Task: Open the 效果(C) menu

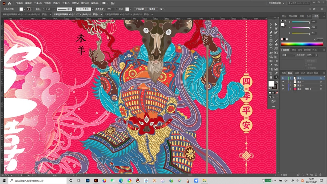Action: click(66, 3)
